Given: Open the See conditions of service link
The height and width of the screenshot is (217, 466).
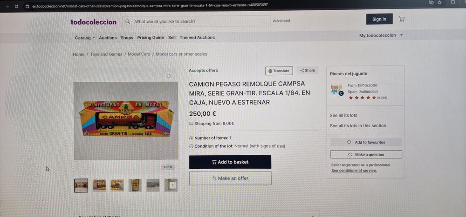Looking at the screenshot, I should 354,171.
